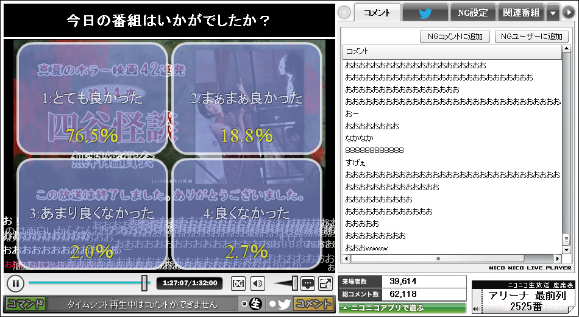Click the seat ticket rewind arrows icon
This screenshot has width=579, height=317.
click(x=477, y=308)
